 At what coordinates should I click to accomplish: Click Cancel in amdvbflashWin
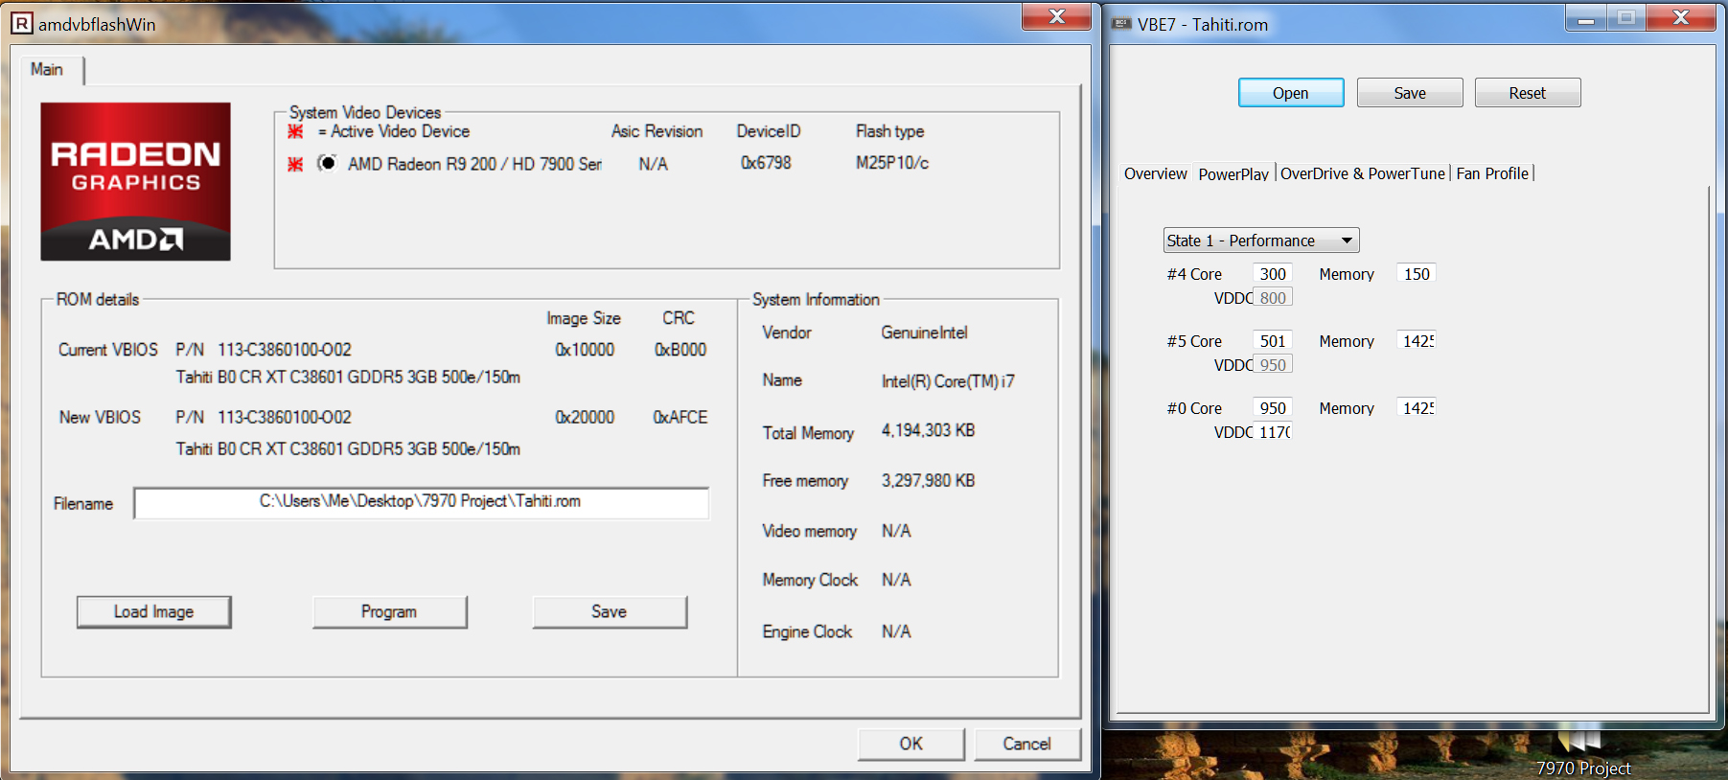pyautogui.click(x=1026, y=744)
